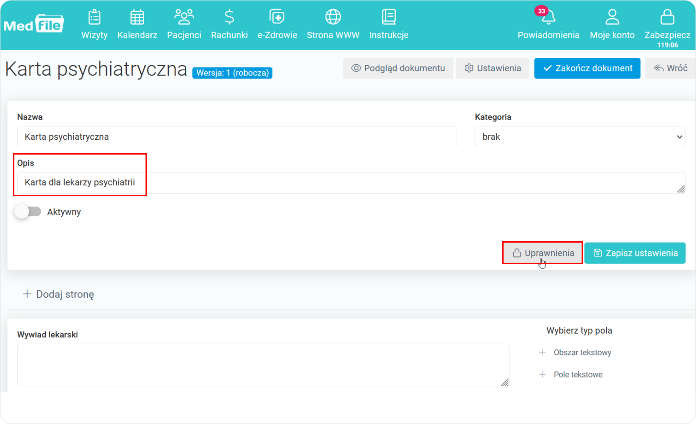Screen dimensions: 696x424
Task: Open Rachunki dollar icon
Action: [x=229, y=17]
